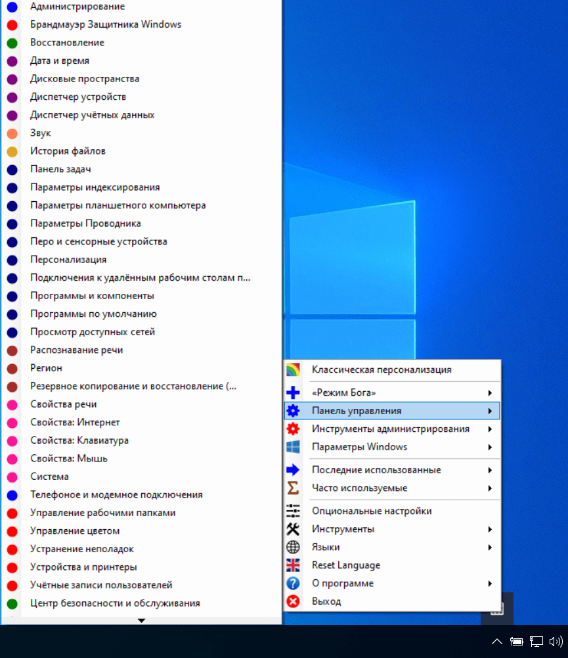
Task: Click the brown dot beside Регион
Action: pyautogui.click(x=12, y=369)
